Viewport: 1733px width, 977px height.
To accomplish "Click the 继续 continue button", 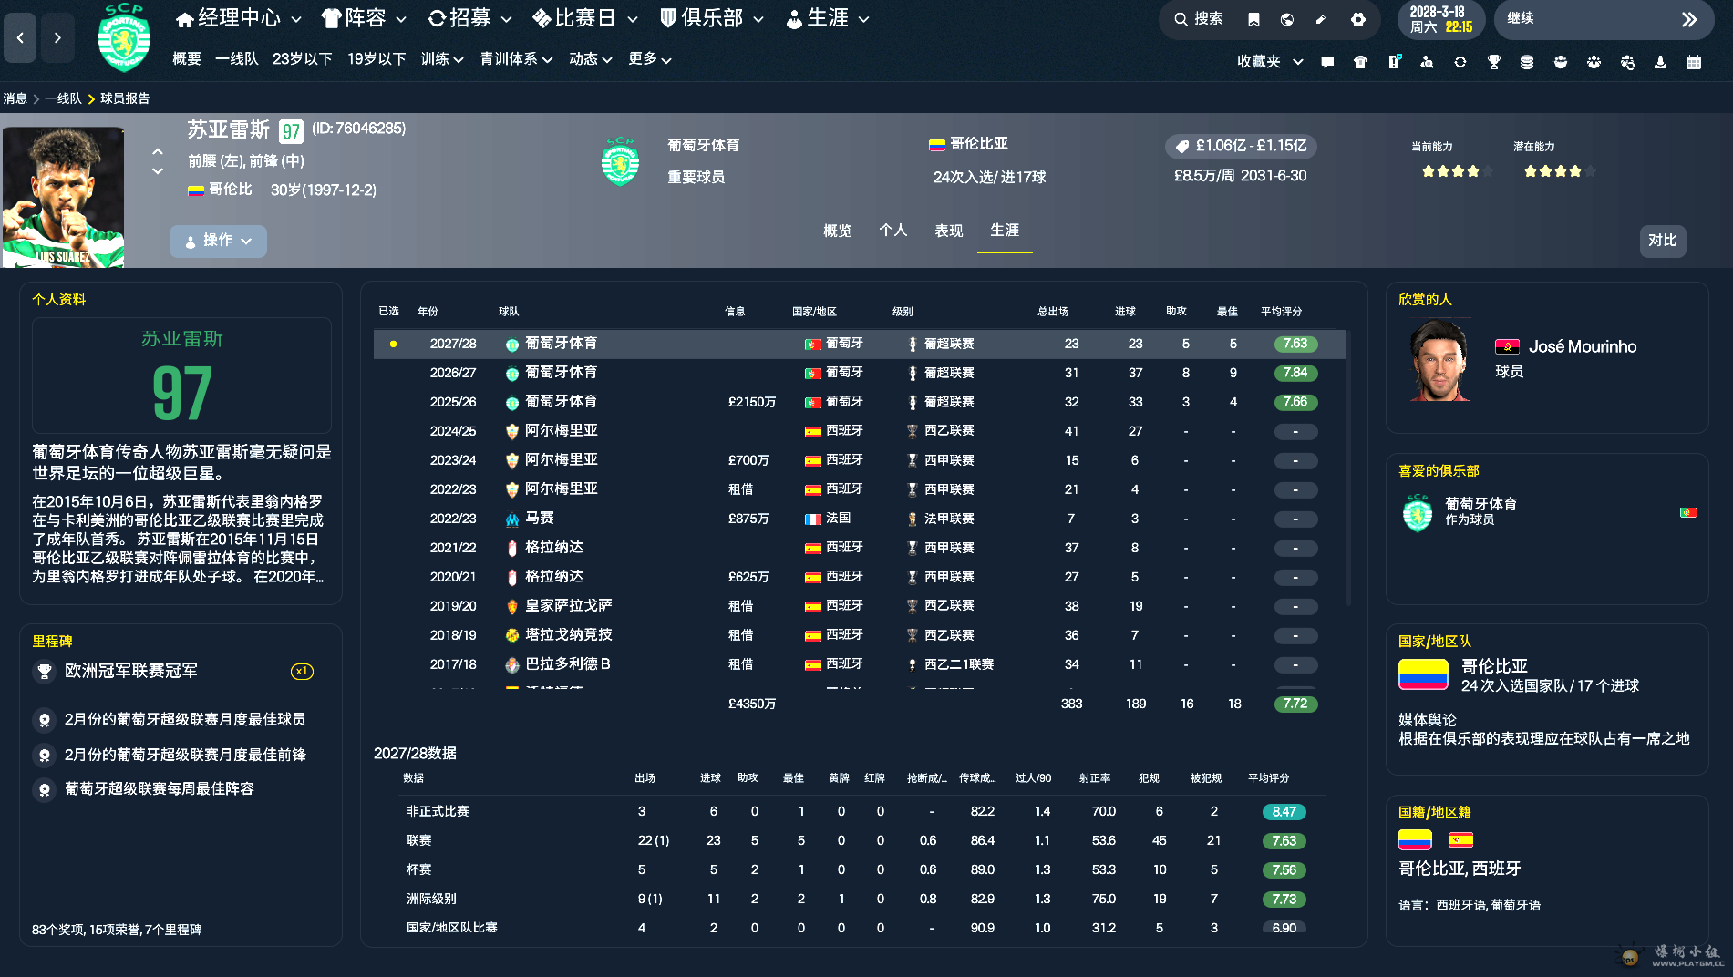I will (1604, 19).
